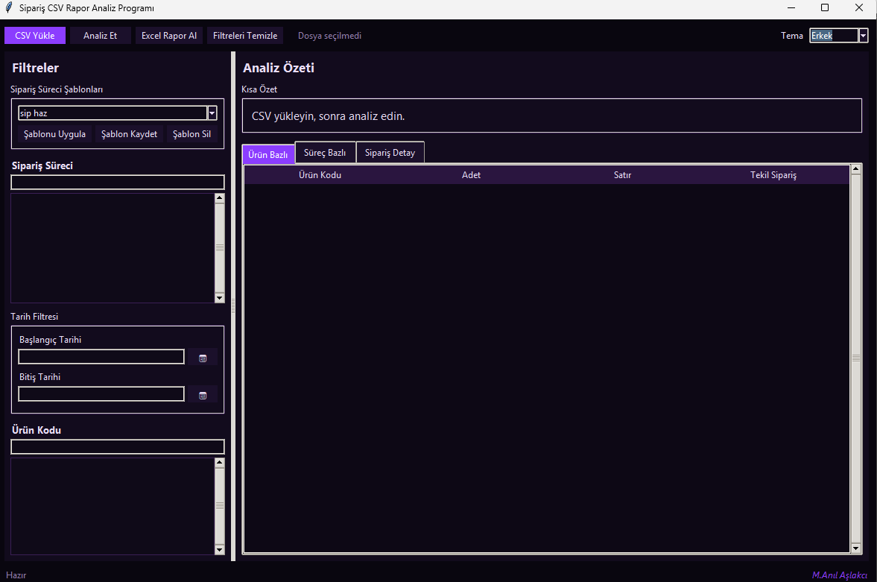This screenshot has height=582, width=877.
Task: Sort by Ürün Kodu column header
Action: click(320, 174)
